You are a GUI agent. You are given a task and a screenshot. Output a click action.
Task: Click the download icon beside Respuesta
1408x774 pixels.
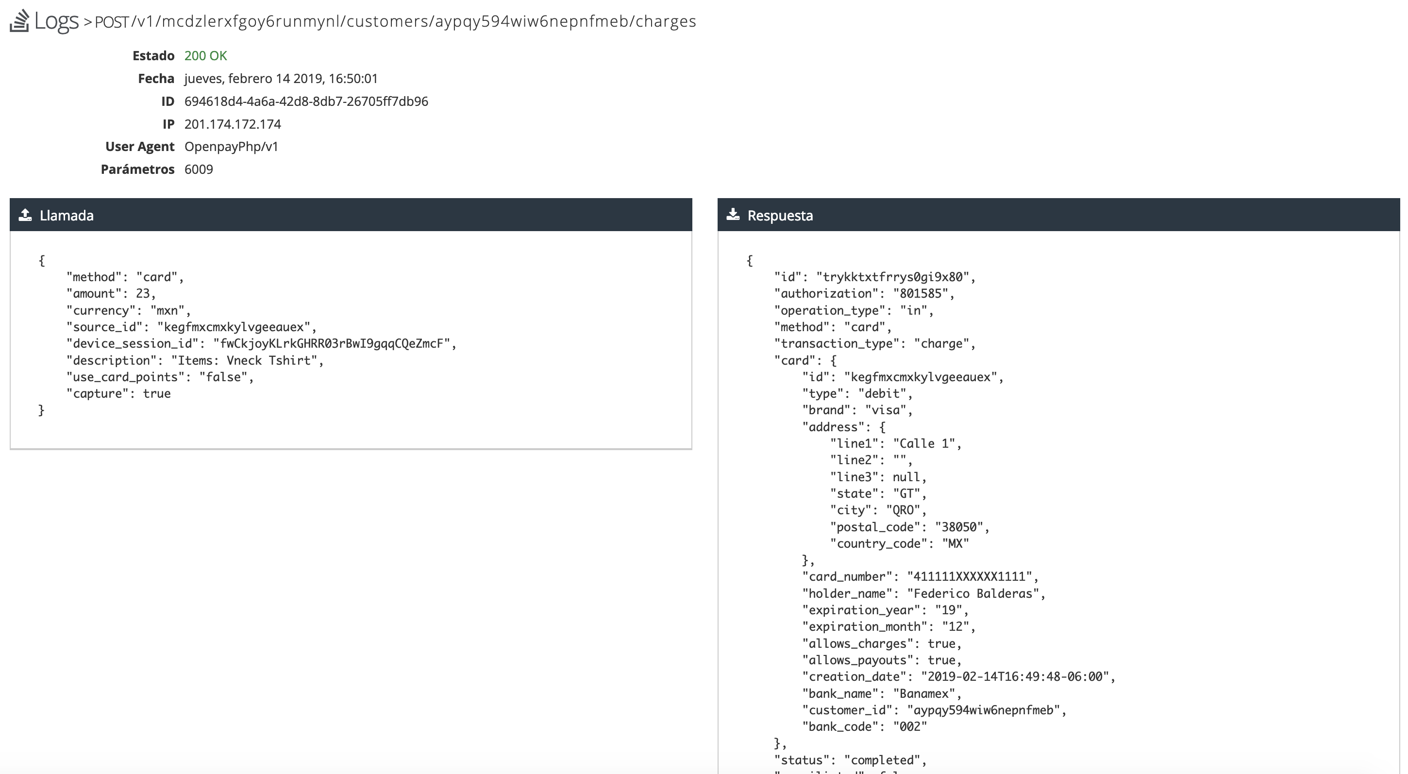coord(734,215)
